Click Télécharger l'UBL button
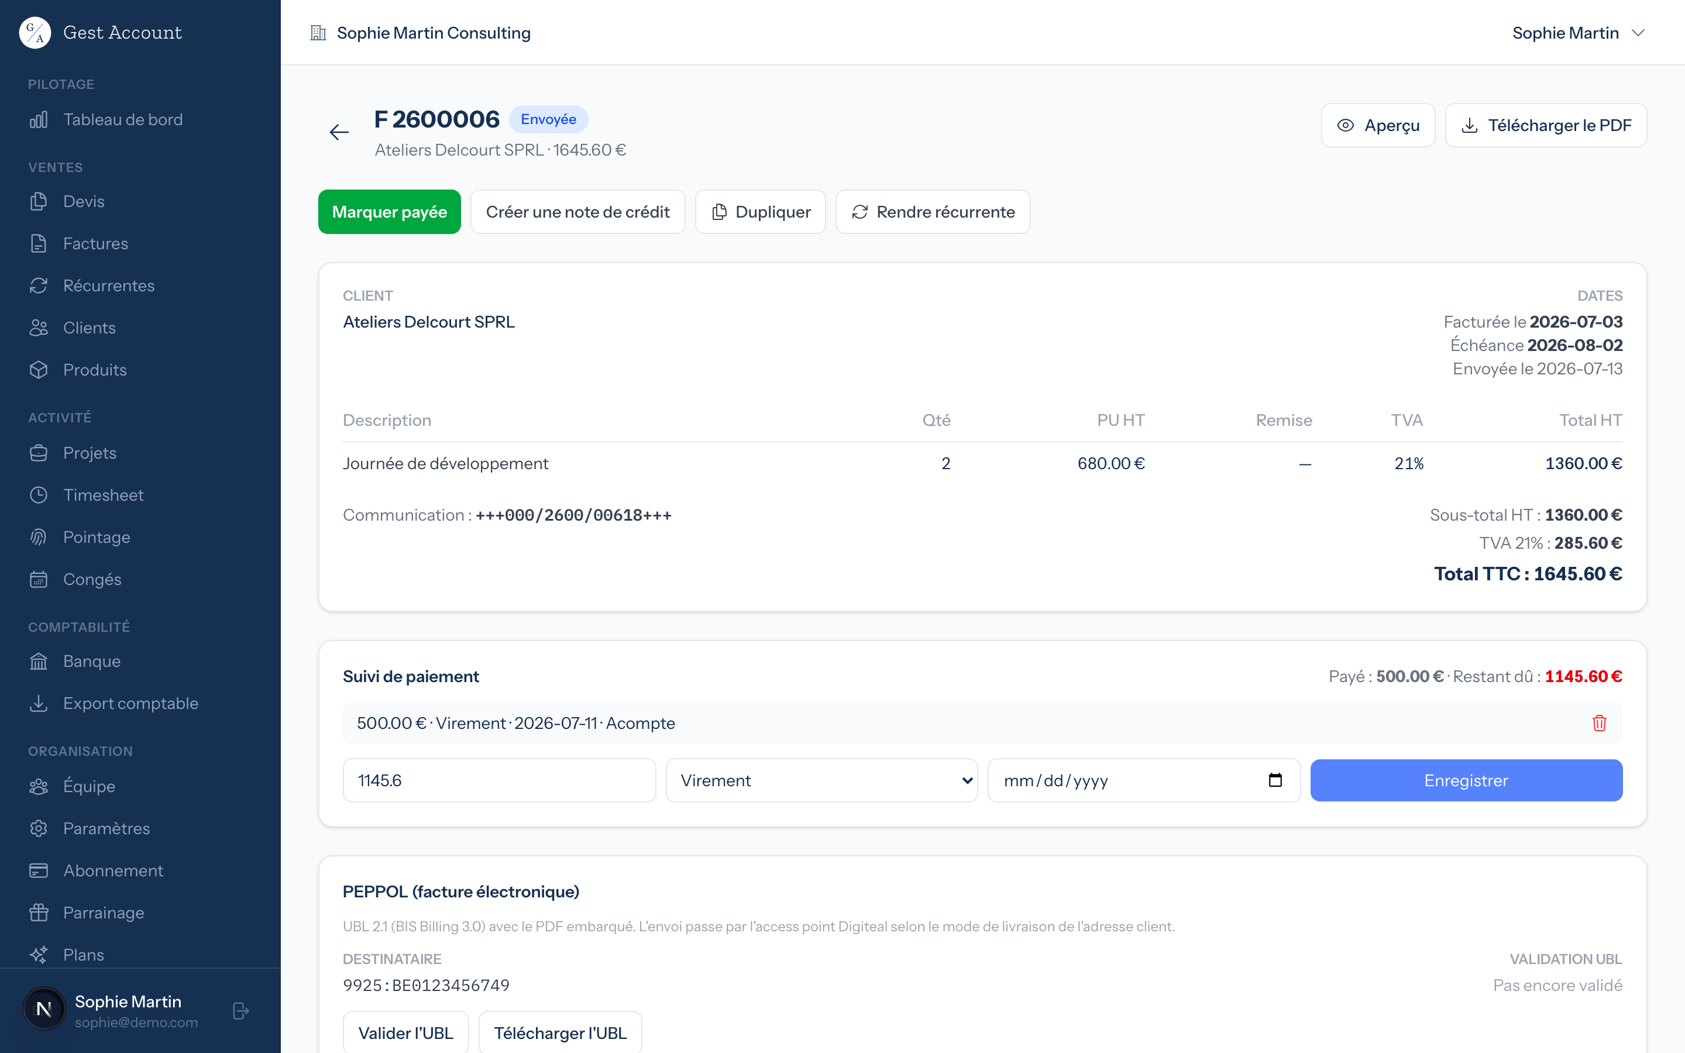1685x1053 pixels. 560,1032
